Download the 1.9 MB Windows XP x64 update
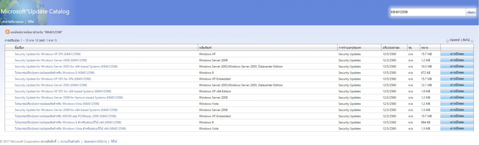The height and width of the screenshot is (145, 479). (457, 91)
